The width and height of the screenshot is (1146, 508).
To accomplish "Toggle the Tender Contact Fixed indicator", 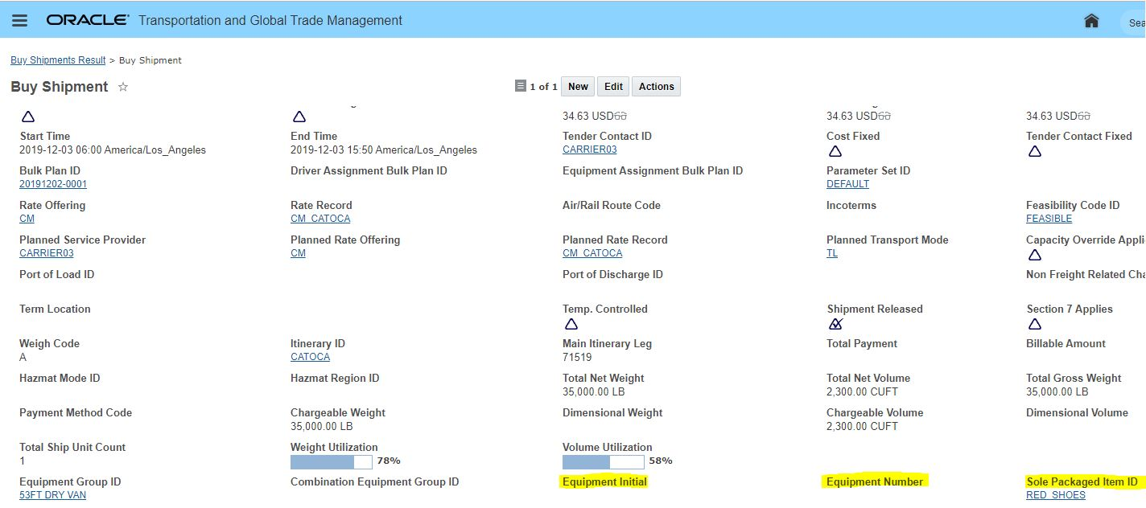I will click(1035, 151).
